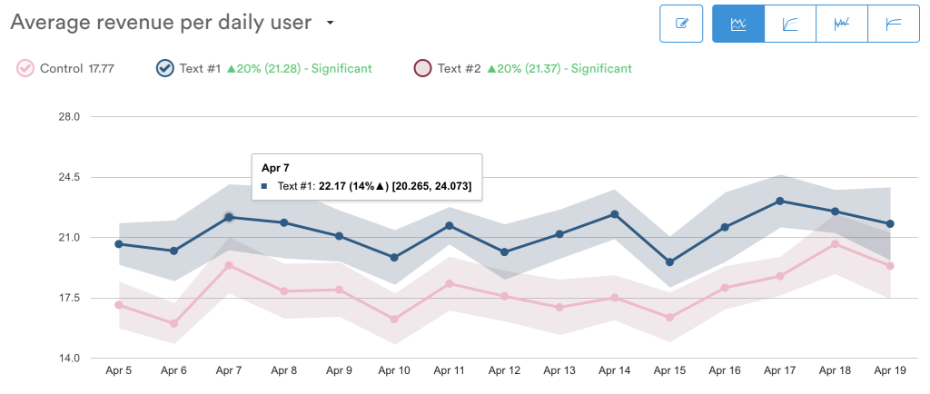930x394 pixels.
Task: Click Text #2 20% Significant label
Action: 535,69
